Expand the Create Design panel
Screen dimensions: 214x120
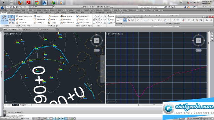click(x=54, y=26)
